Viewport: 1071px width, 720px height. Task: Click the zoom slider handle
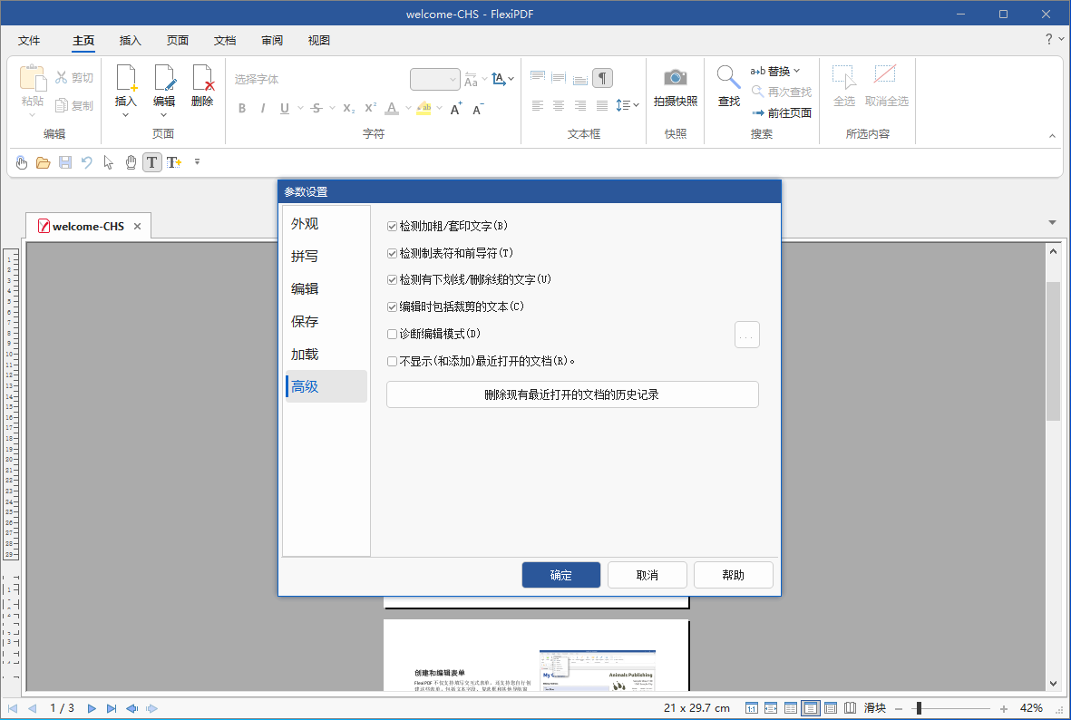tap(920, 708)
